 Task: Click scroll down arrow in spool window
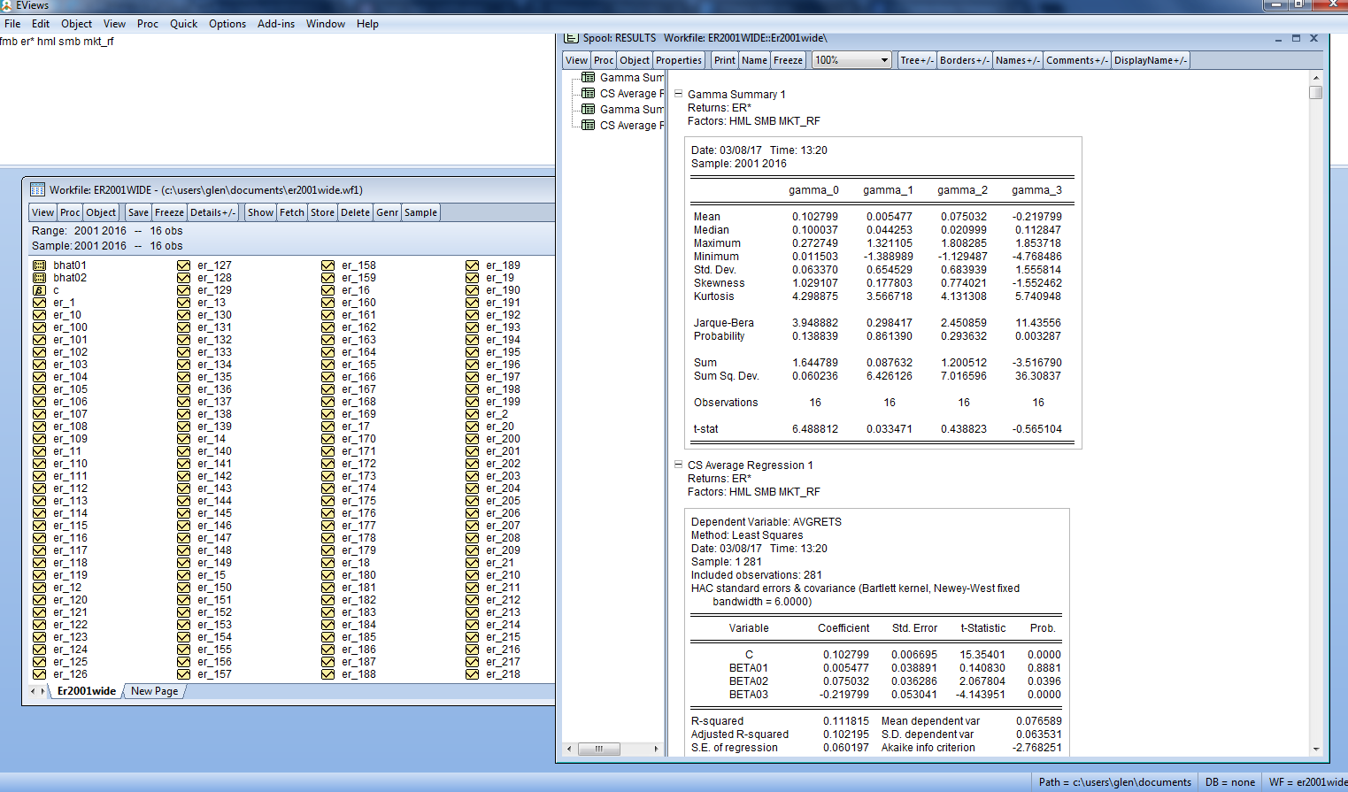coord(1316,749)
